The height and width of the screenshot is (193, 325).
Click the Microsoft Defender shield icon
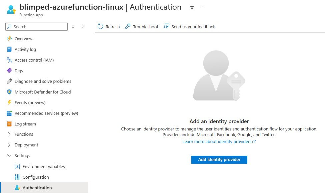(9, 92)
